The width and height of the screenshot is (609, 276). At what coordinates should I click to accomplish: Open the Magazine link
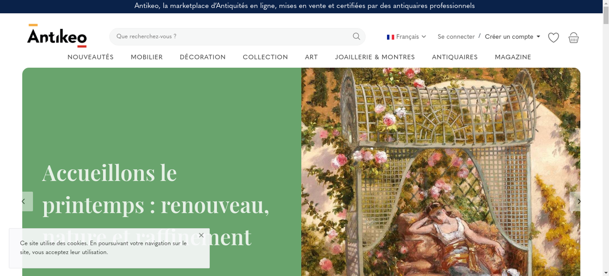513,57
